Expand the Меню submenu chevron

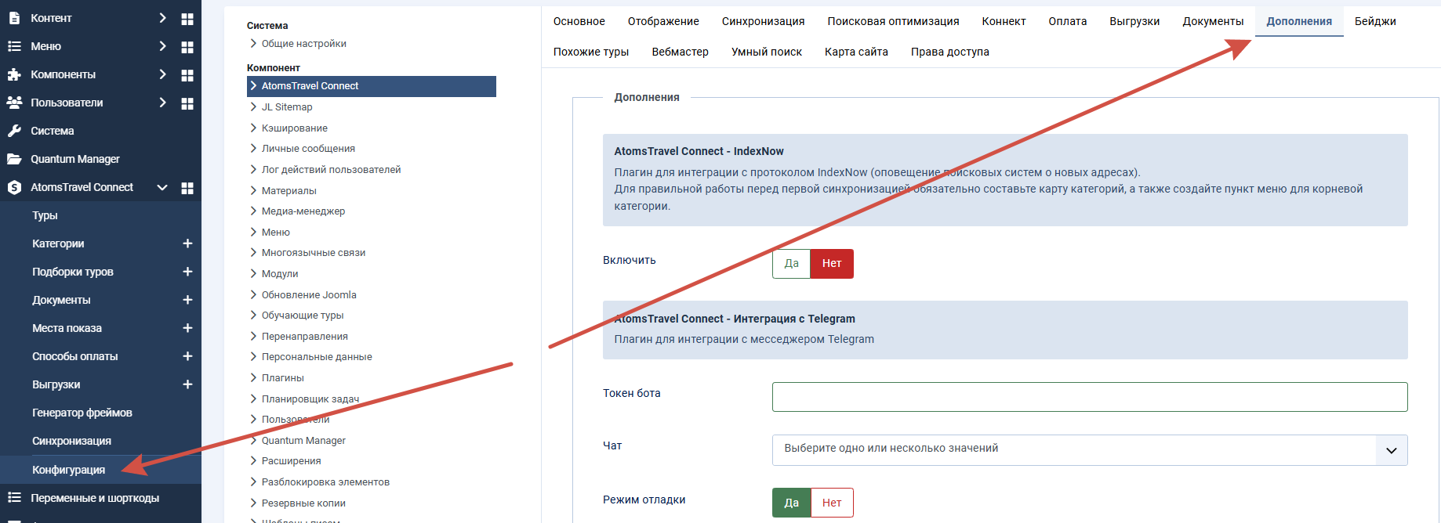point(162,46)
